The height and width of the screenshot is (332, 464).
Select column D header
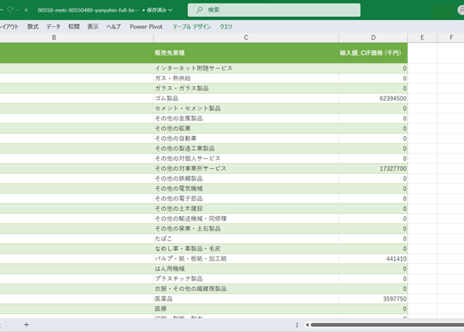point(373,38)
